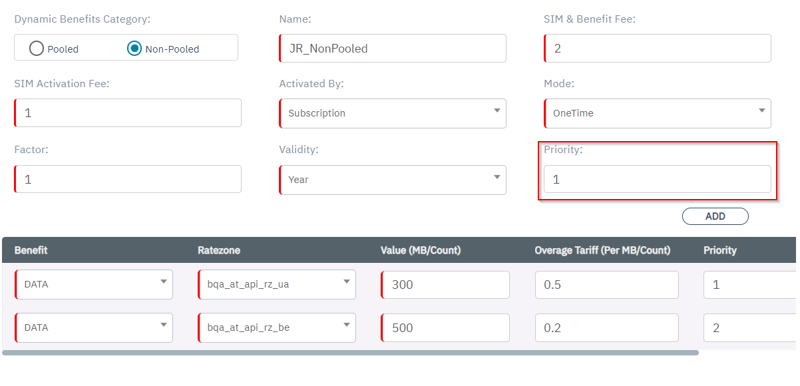Select the Factor input field

coord(128,180)
